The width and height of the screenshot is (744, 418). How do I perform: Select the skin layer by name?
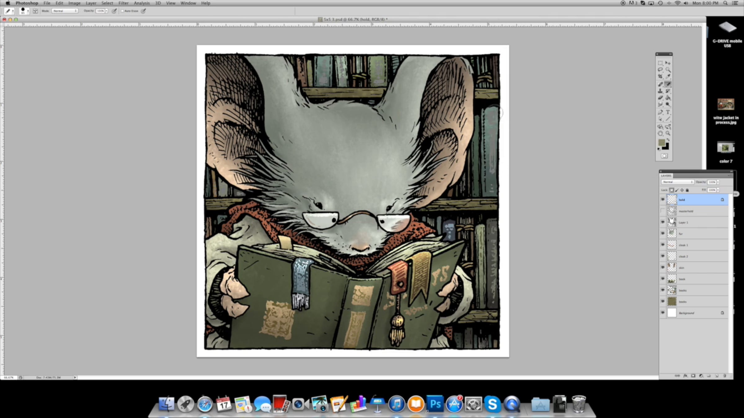[x=681, y=268]
